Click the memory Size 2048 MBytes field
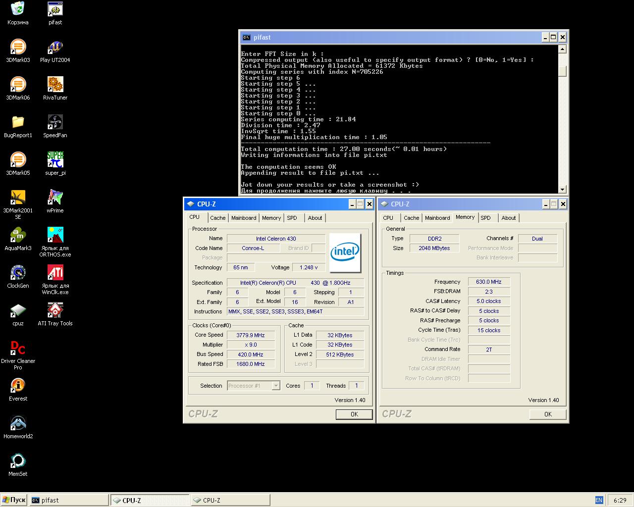Viewport: 634px width, 507px height. (434, 248)
